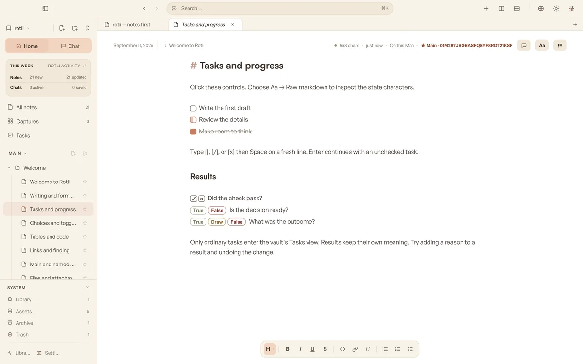Apply italic formatting
Image resolution: width=583 pixels, height=364 pixels.
click(300, 349)
